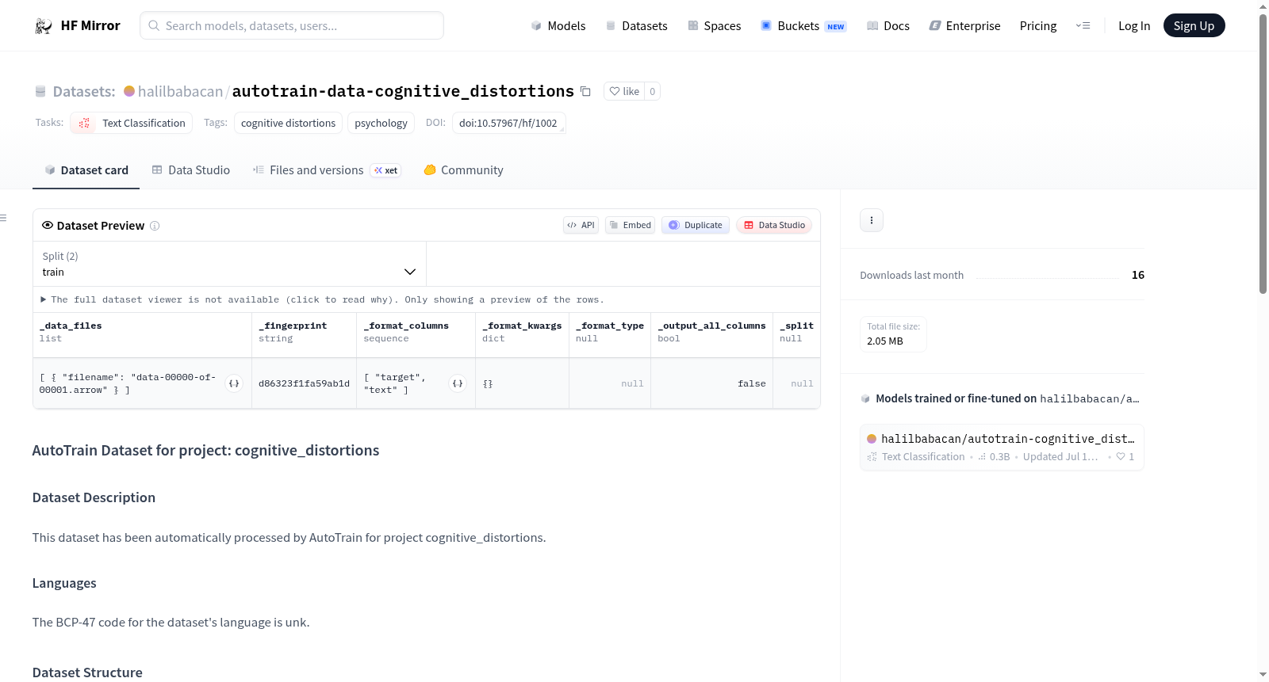The height and width of the screenshot is (682, 1269).
Task: Click the like count number
Action: (652, 91)
